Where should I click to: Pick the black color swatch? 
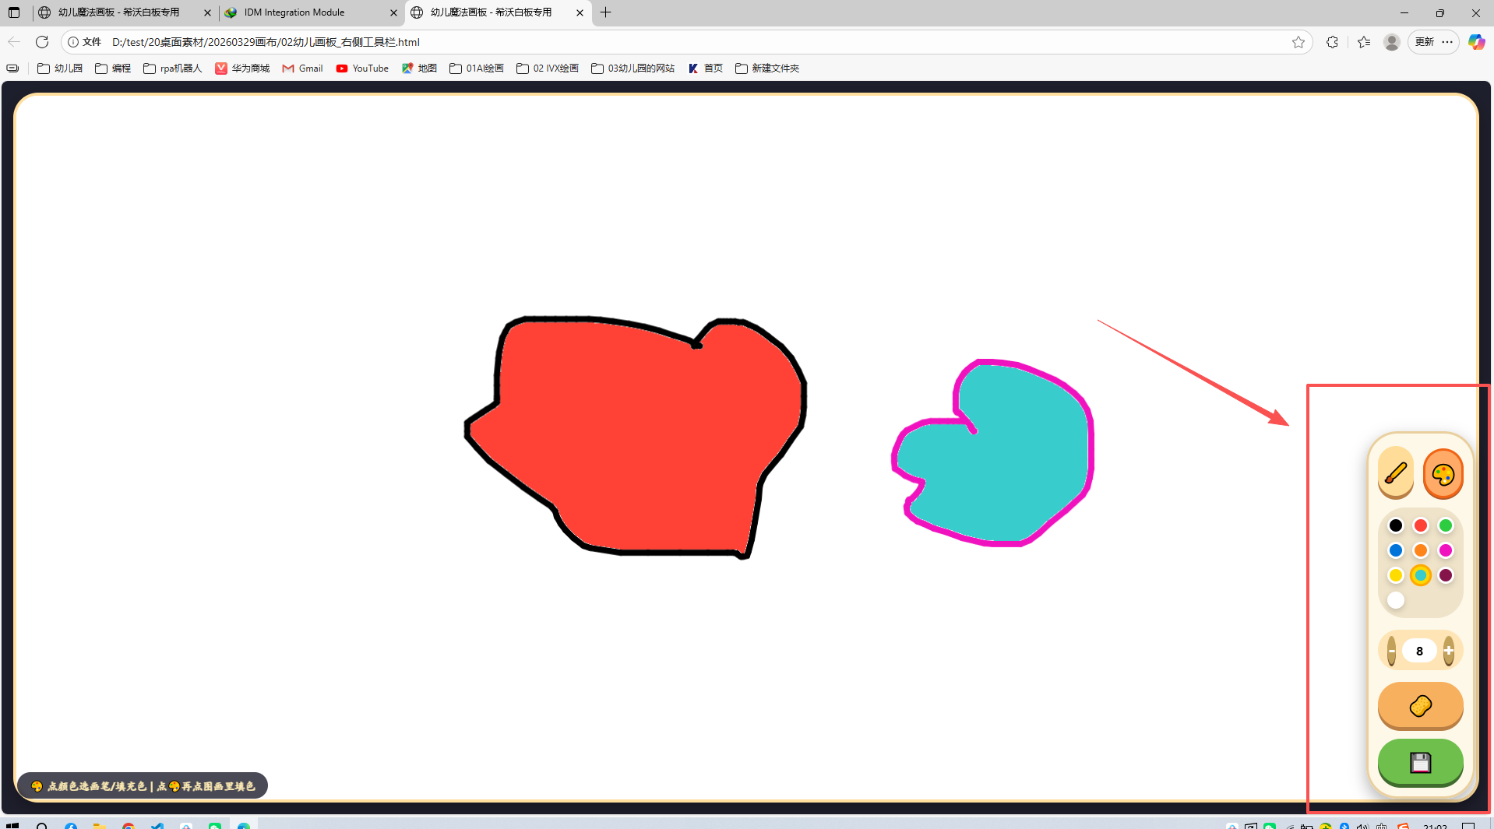[1395, 525]
